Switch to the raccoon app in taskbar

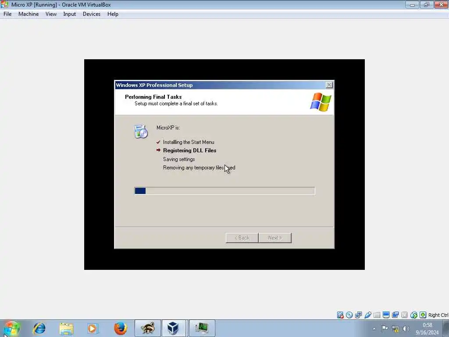(x=147, y=328)
